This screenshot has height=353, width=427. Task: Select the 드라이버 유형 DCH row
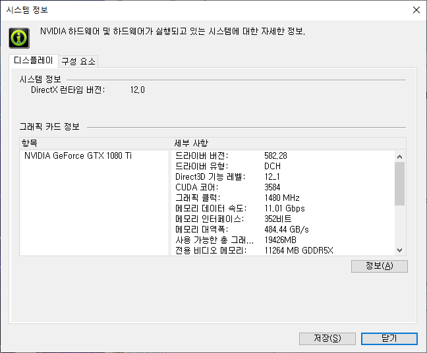283,166
